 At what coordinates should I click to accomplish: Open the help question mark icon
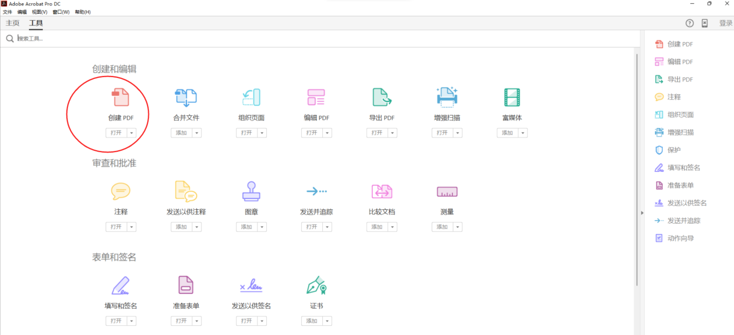pyautogui.click(x=690, y=23)
